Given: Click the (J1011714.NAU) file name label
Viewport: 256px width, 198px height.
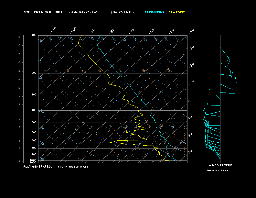Looking at the screenshot, I should coord(122,12).
